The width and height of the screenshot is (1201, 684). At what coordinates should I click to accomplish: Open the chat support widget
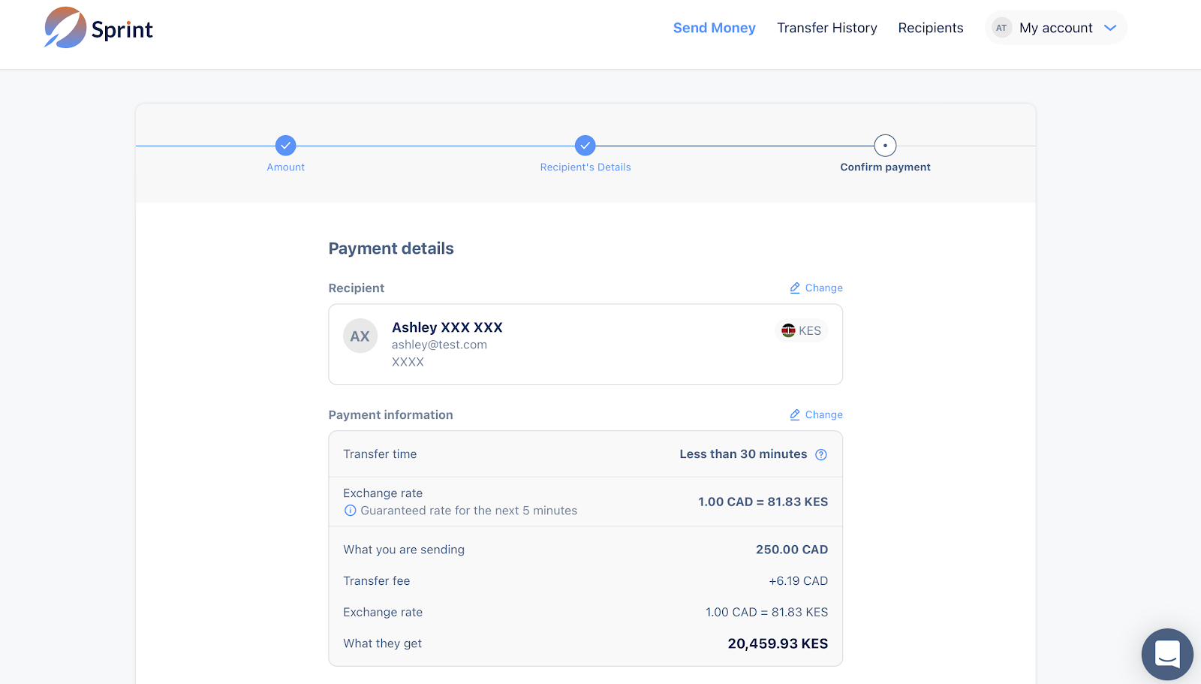[x=1166, y=654]
